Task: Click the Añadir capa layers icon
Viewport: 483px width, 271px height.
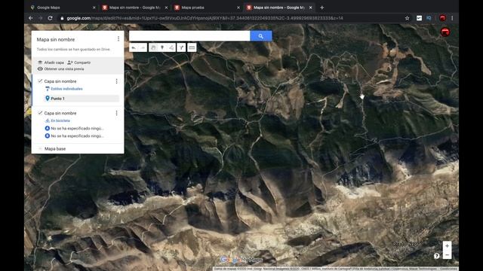Action: pos(40,62)
